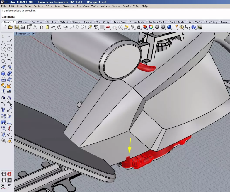Click the Save file icon

[x=17, y=27]
